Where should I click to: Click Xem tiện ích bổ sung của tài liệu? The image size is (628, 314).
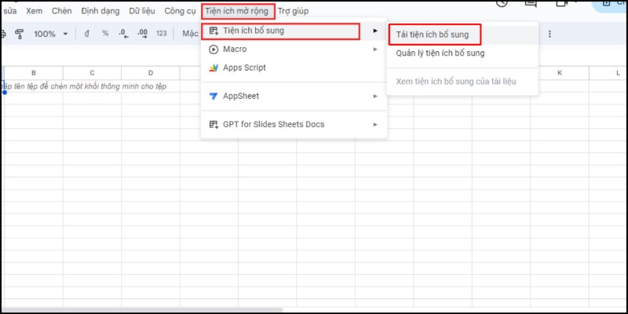pyautogui.click(x=462, y=82)
